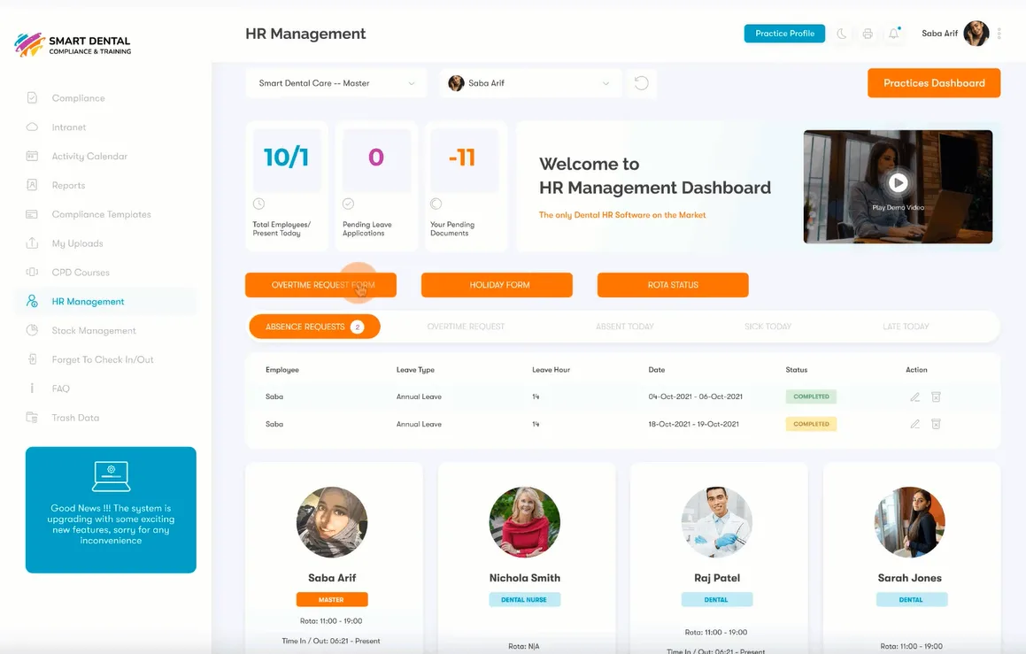Click the DENTAL badge under Raj Patel
This screenshot has height=654, width=1026.
point(716,599)
